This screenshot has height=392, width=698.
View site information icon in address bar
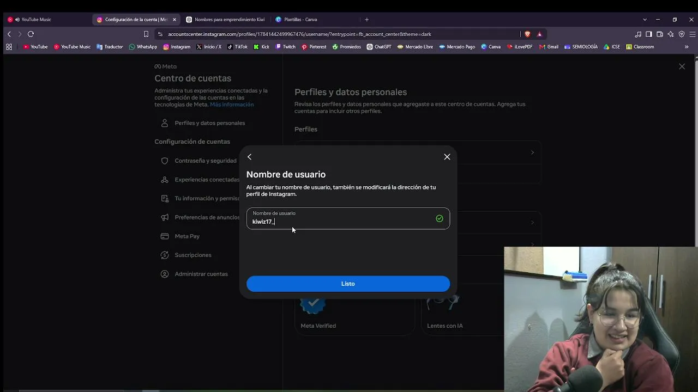point(160,34)
